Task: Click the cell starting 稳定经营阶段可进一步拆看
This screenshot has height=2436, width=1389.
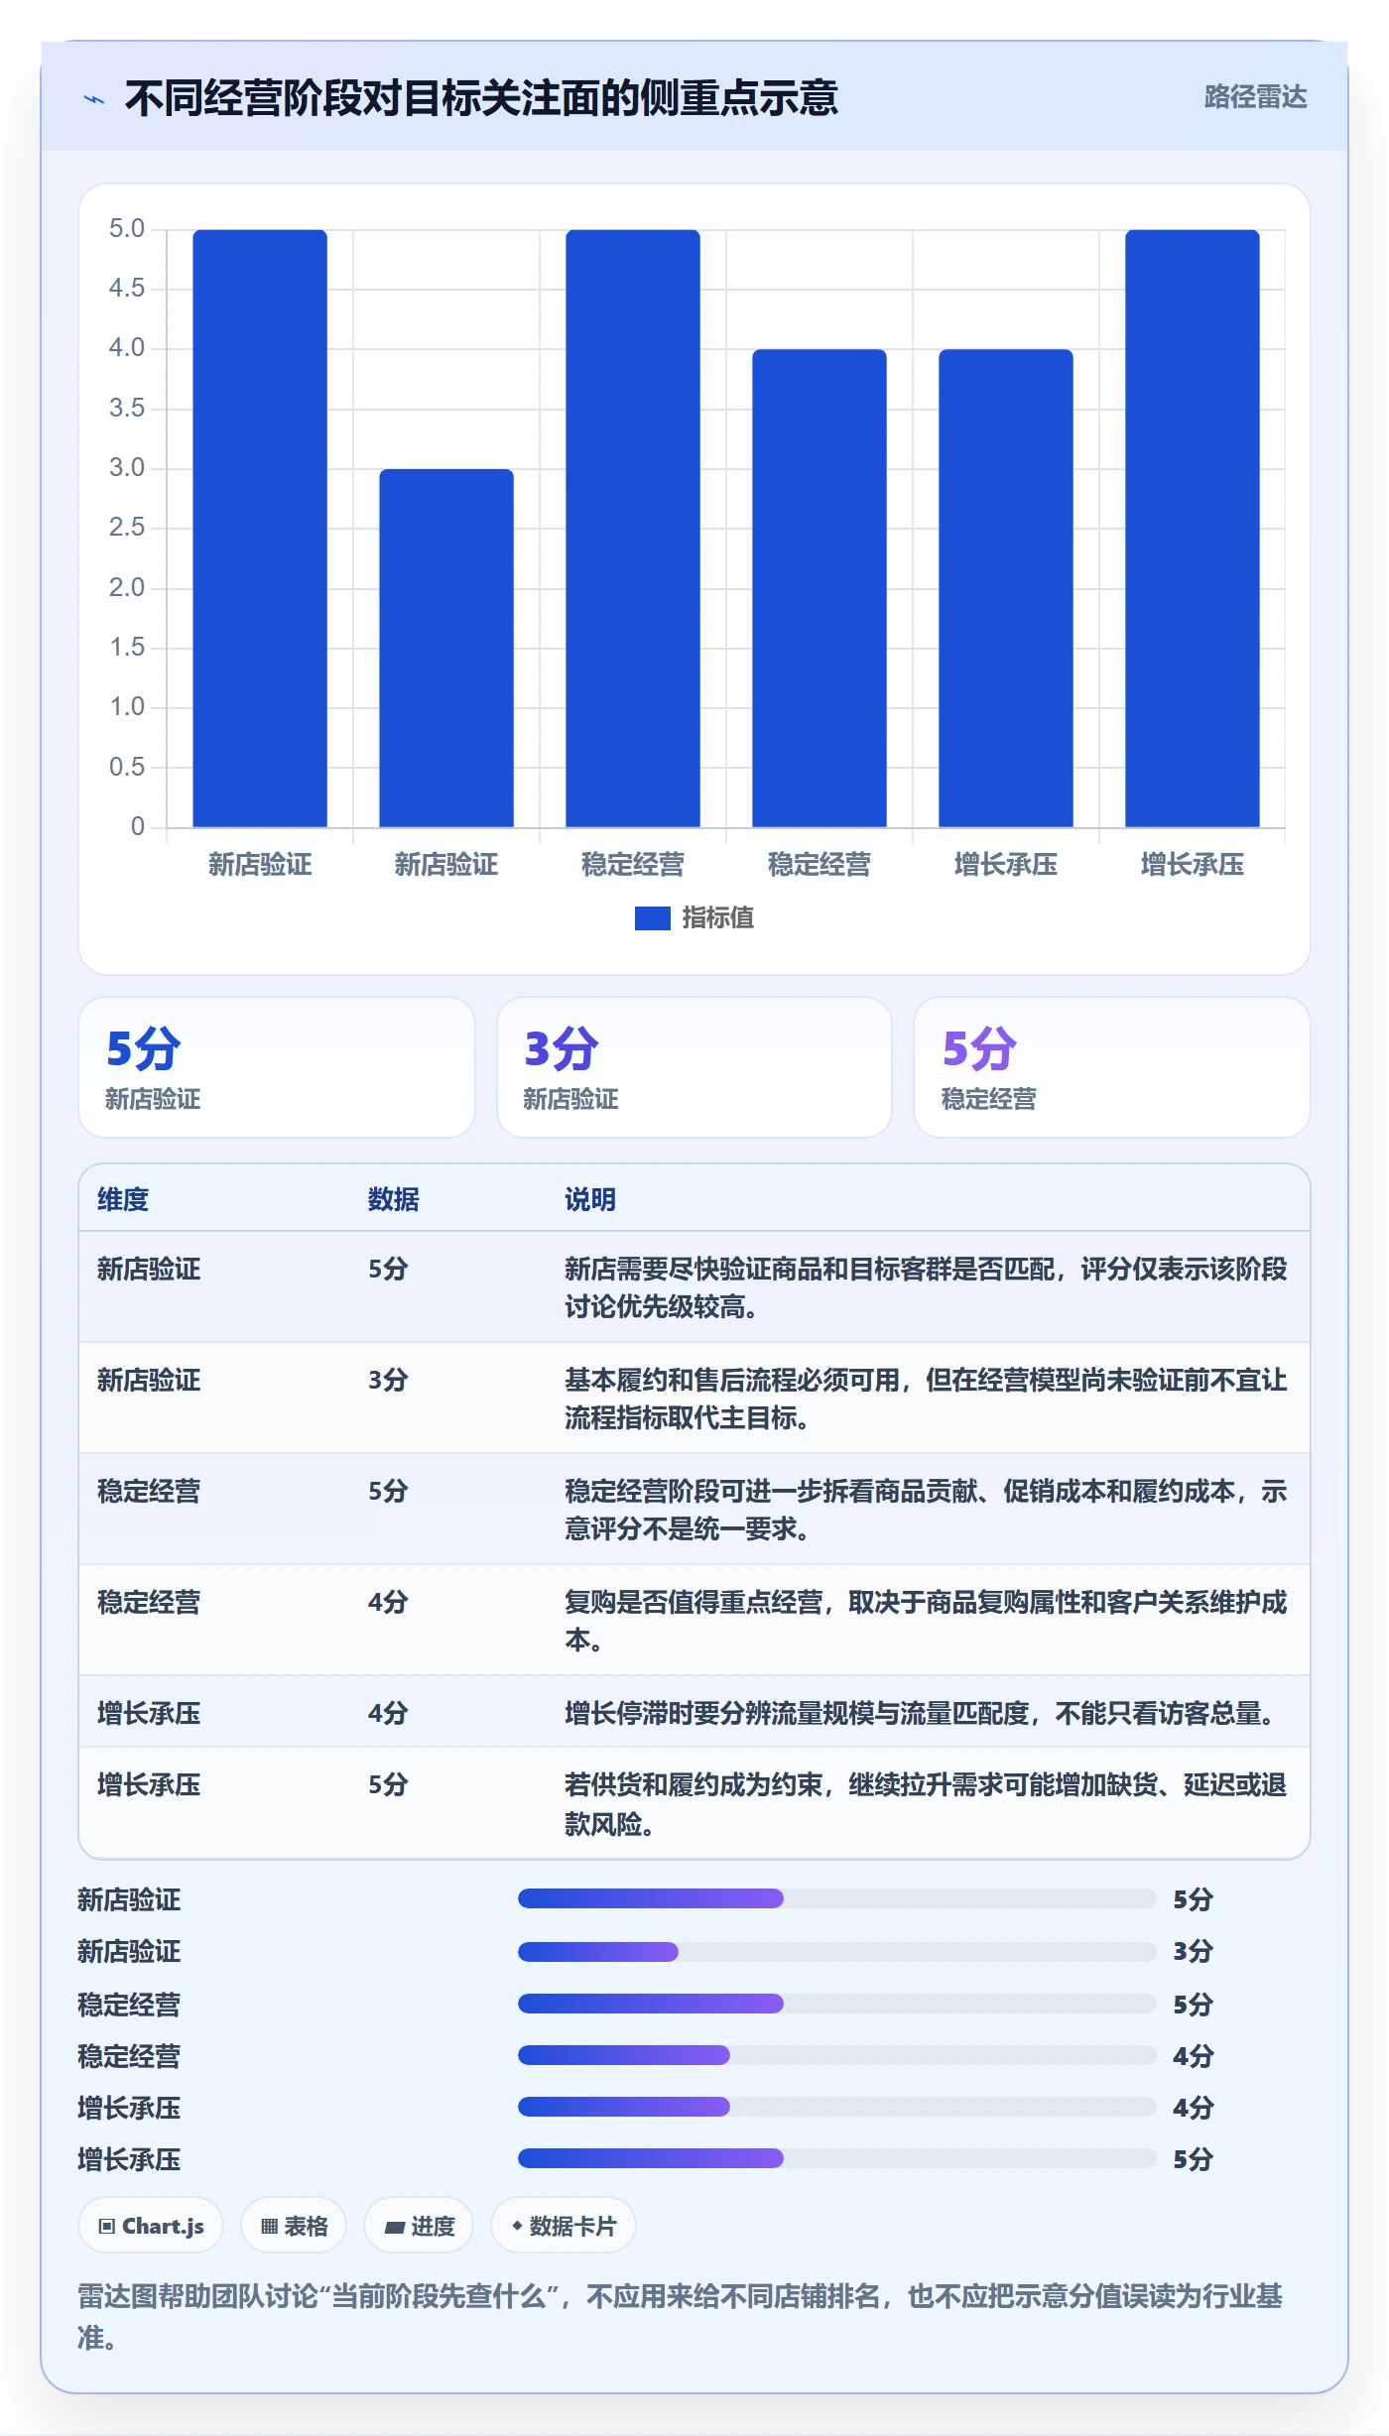Action: 926,1511
